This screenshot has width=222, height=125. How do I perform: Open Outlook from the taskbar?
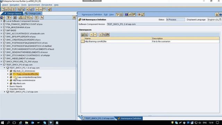[33, 123]
